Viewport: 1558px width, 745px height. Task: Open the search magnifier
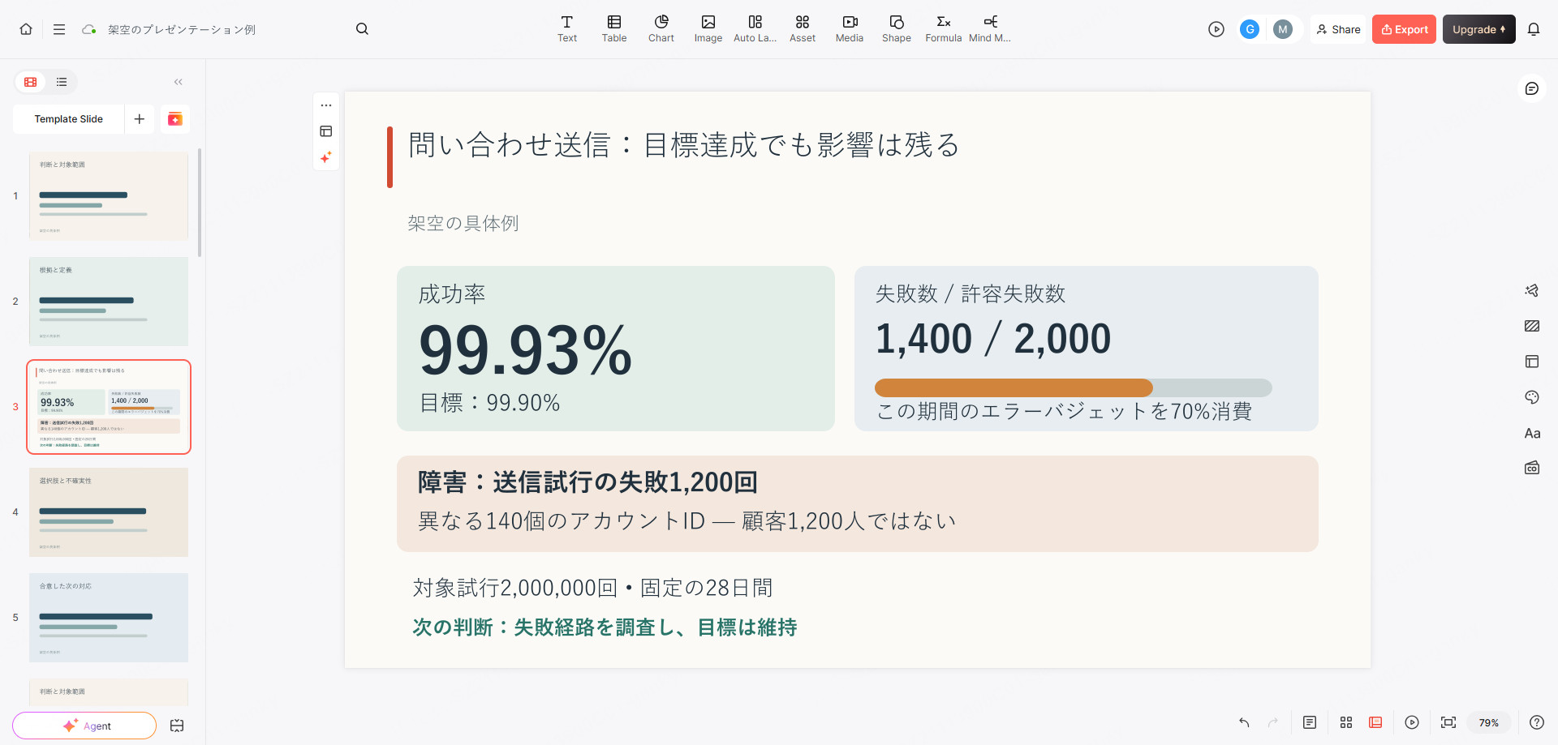tap(362, 29)
